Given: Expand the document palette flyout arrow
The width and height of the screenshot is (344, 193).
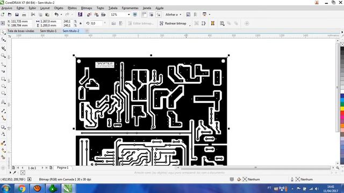Looking at the screenshot, I should [10, 173].
